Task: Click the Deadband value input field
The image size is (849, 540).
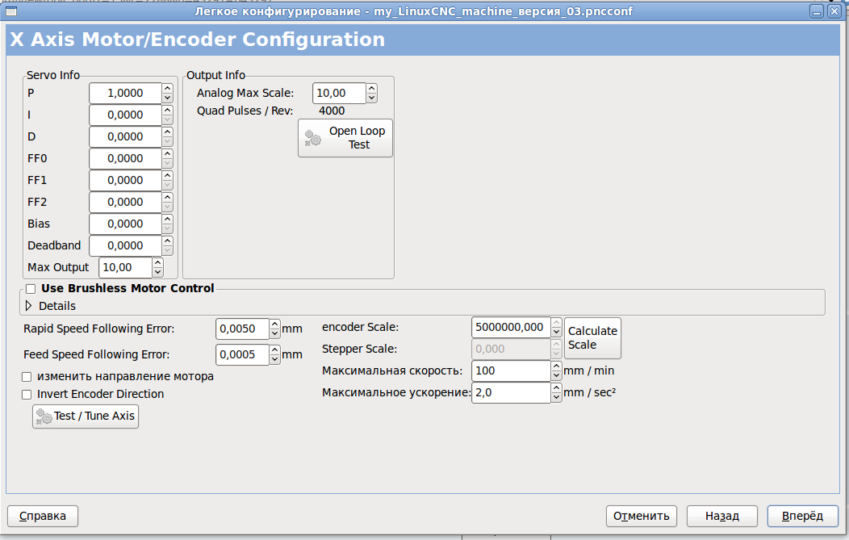Action: pyautogui.click(x=125, y=245)
